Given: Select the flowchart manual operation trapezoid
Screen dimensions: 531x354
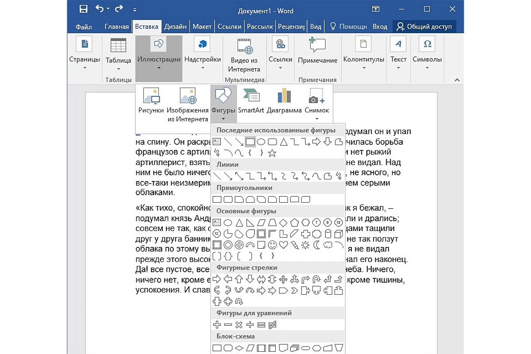Looking at the screenshot, I should pyautogui.click(x=339, y=348).
